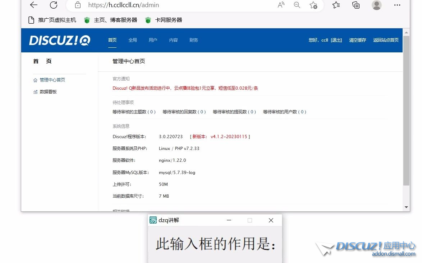Open browser collections icon
Image resolution: width=422 pixels, height=263 pixels.
click(x=356, y=5)
